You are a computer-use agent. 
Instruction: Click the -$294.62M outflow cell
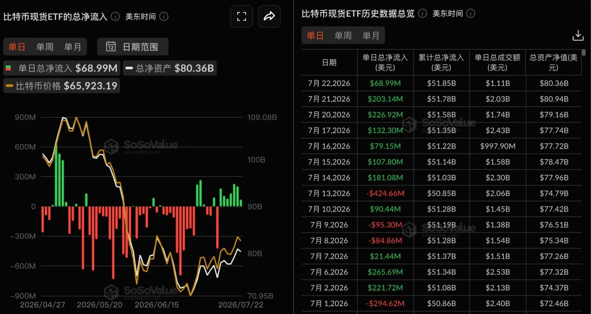pyautogui.click(x=385, y=303)
